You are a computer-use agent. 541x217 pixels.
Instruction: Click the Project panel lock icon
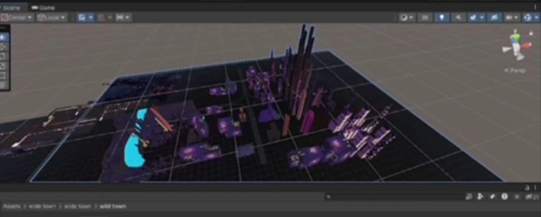[x=527, y=188]
